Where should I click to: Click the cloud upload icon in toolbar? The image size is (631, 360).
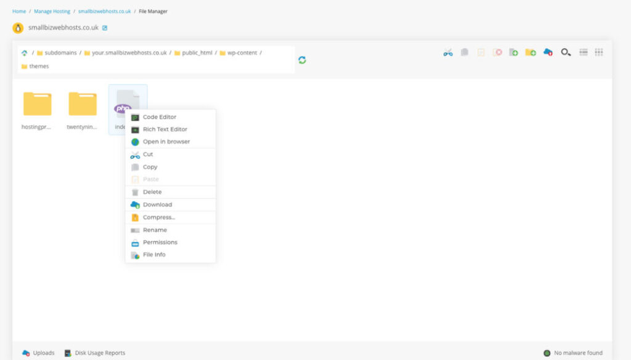click(x=548, y=52)
